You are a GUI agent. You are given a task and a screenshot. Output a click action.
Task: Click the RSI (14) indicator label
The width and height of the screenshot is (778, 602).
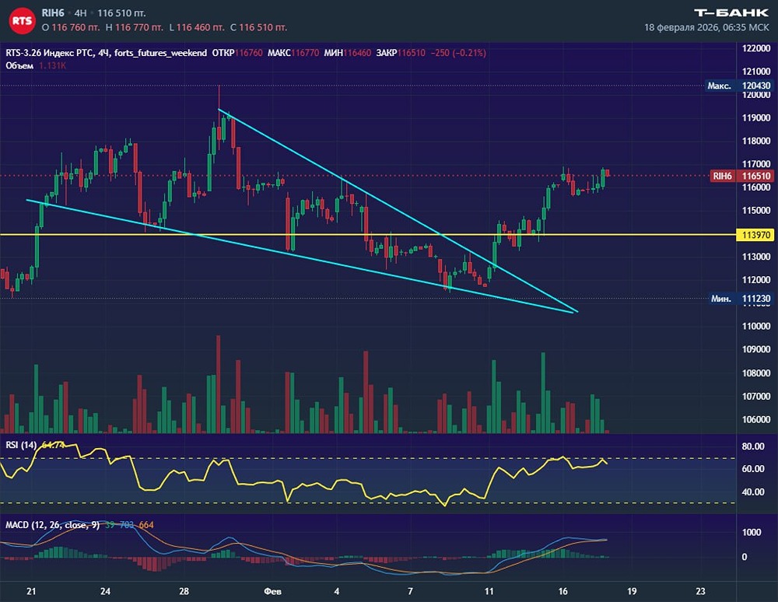click(x=21, y=445)
